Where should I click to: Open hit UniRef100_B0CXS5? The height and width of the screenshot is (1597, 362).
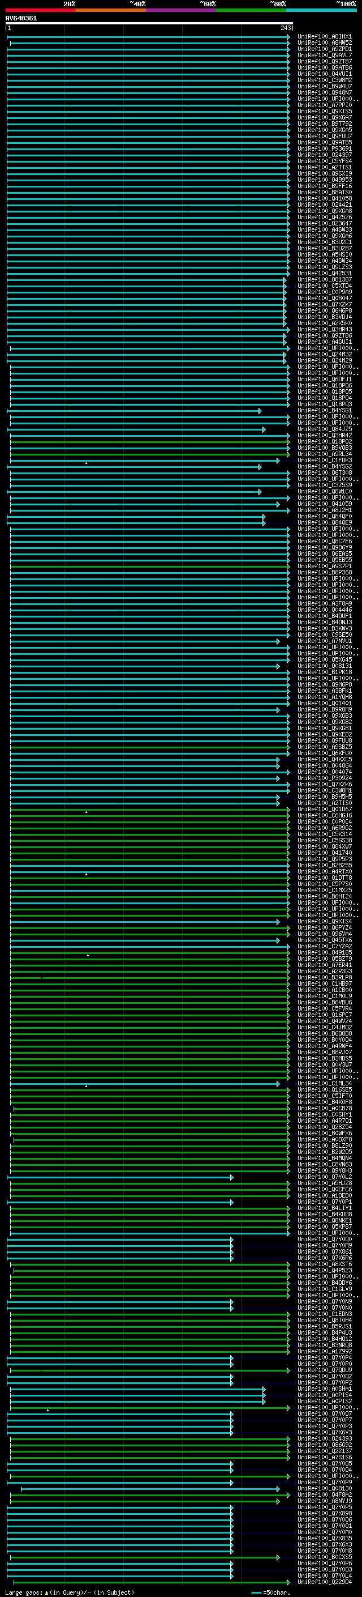pos(324,1557)
